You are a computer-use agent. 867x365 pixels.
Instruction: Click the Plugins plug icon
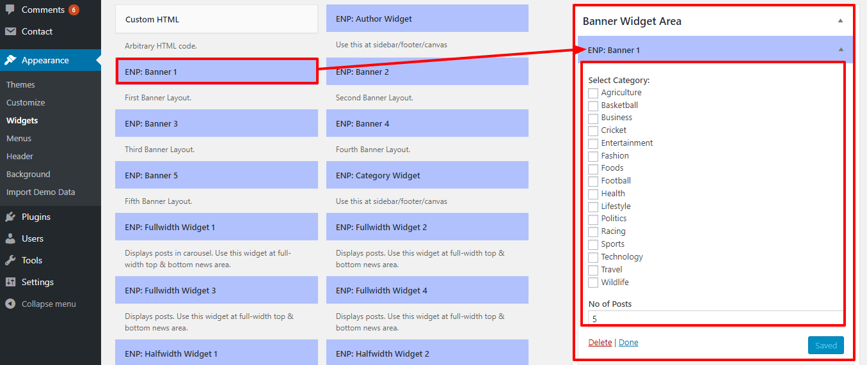(x=10, y=217)
